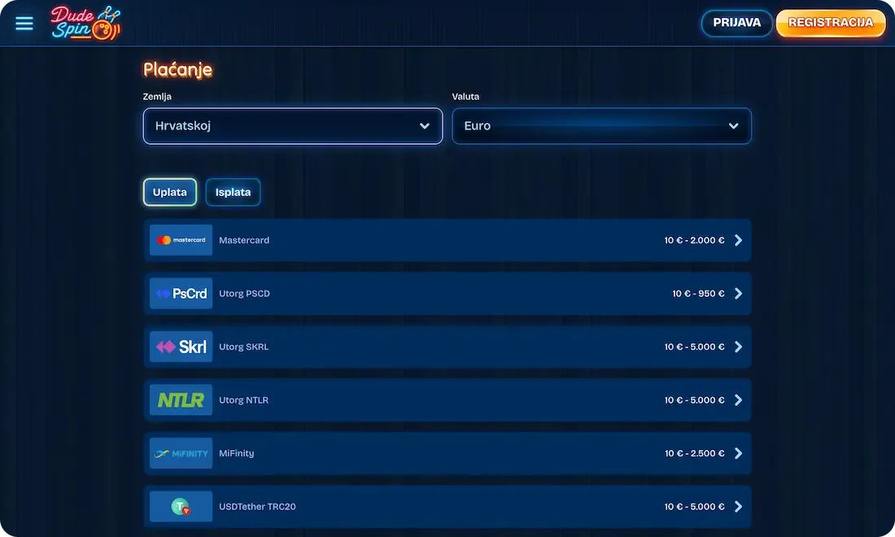Switch to the Isplata tab
This screenshot has width=895, height=537.
click(x=233, y=192)
